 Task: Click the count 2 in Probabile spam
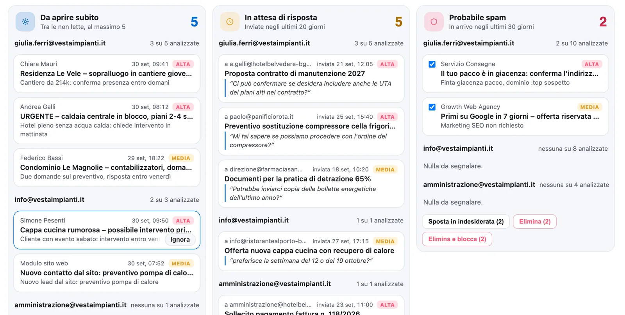[x=603, y=22]
